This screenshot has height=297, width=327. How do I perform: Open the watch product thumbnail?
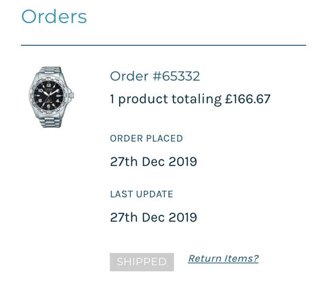point(51,97)
